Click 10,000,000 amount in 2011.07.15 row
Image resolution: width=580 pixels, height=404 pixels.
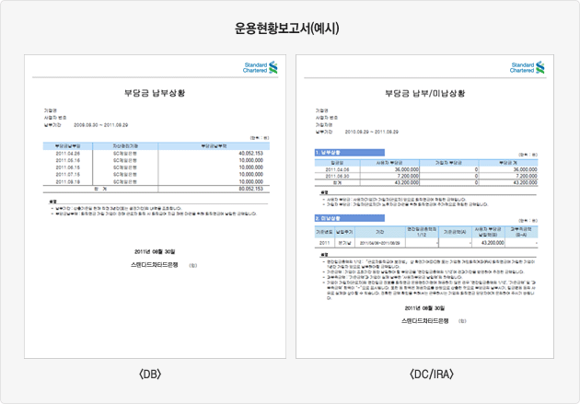250,175
